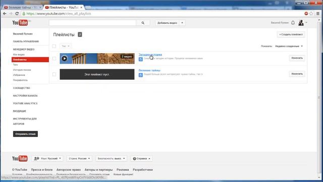Click edit pencil icon under Загадки истории

pyautogui.click(x=141, y=59)
